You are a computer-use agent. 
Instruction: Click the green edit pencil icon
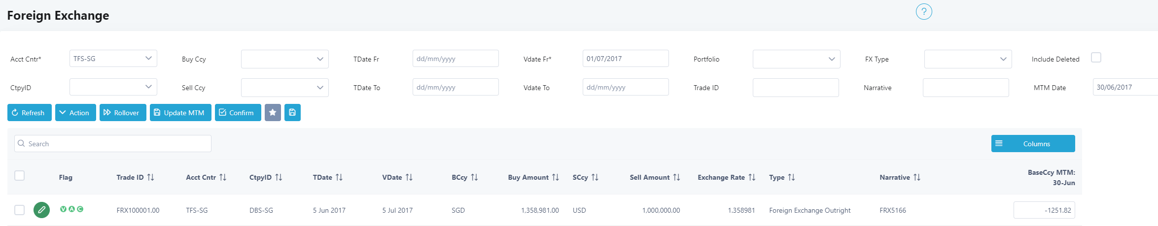click(x=42, y=210)
